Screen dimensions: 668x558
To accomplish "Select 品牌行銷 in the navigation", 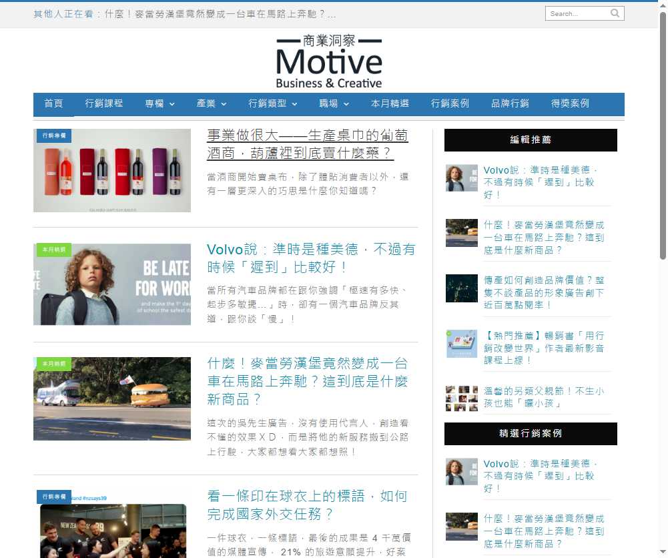I will point(511,103).
